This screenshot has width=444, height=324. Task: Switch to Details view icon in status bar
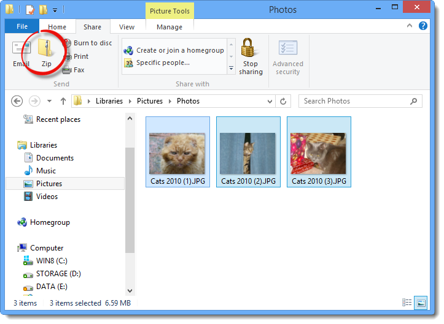[x=407, y=303]
